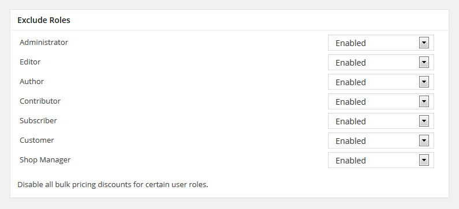The height and width of the screenshot is (209, 459).
Task: Open the Editor Enabled select box
Action: click(381, 62)
